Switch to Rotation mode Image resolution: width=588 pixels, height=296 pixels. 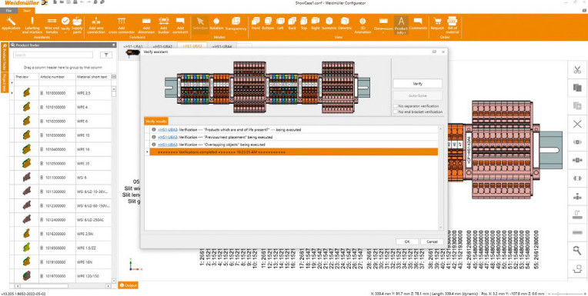click(x=216, y=24)
